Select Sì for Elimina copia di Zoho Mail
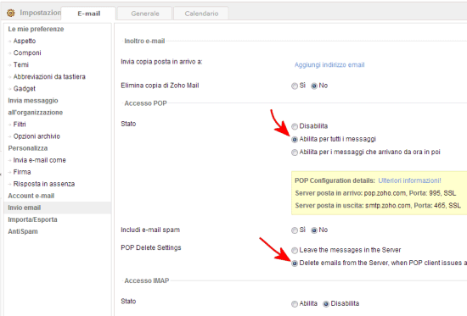This screenshot has height=316, width=467. 295,86
